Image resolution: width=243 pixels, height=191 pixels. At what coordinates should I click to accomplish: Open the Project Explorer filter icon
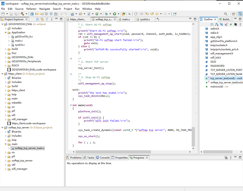click(47, 19)
